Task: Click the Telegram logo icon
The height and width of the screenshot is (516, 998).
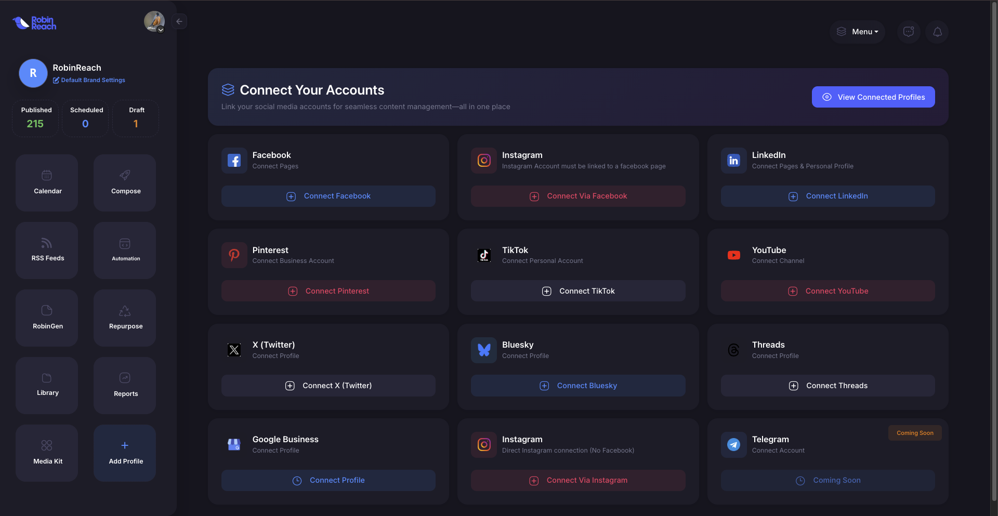Action: point(734,445)
